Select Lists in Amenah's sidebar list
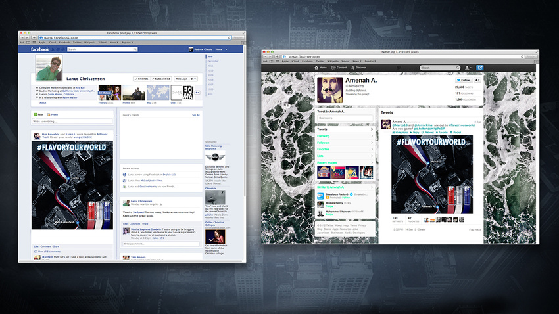Viewport: 559px width, 314px height. point(345,156)
